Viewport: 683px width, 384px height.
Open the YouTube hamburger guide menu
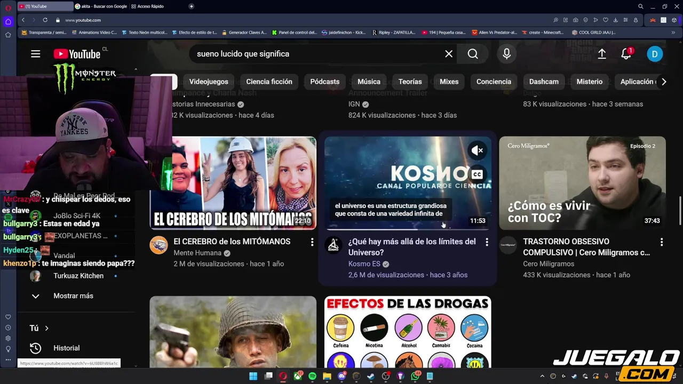[36, 54]
